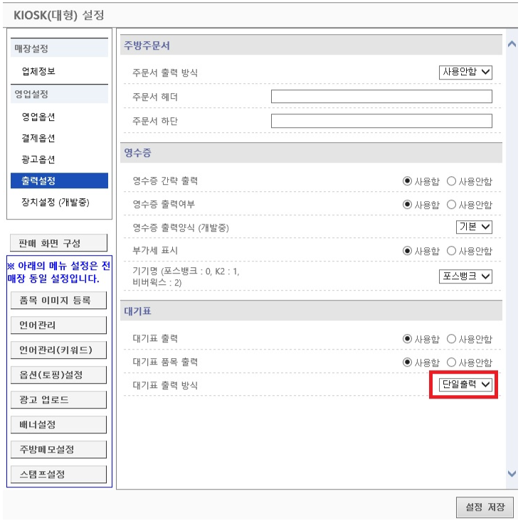523x523 pixels.
Task: Select 사용함 for 대기표 출력
Action: coord(407,339)
